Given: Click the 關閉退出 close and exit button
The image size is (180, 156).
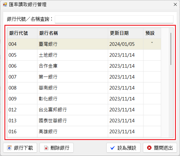Looking at the screenshot, I should [x=160, y=148].
